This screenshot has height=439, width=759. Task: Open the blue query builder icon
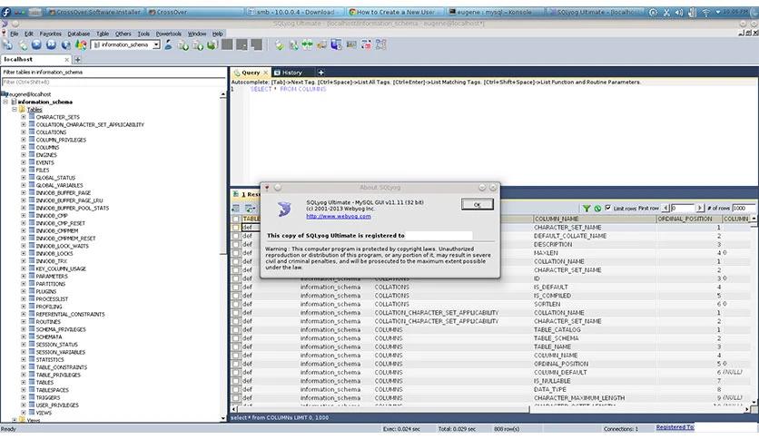[337, 45]
